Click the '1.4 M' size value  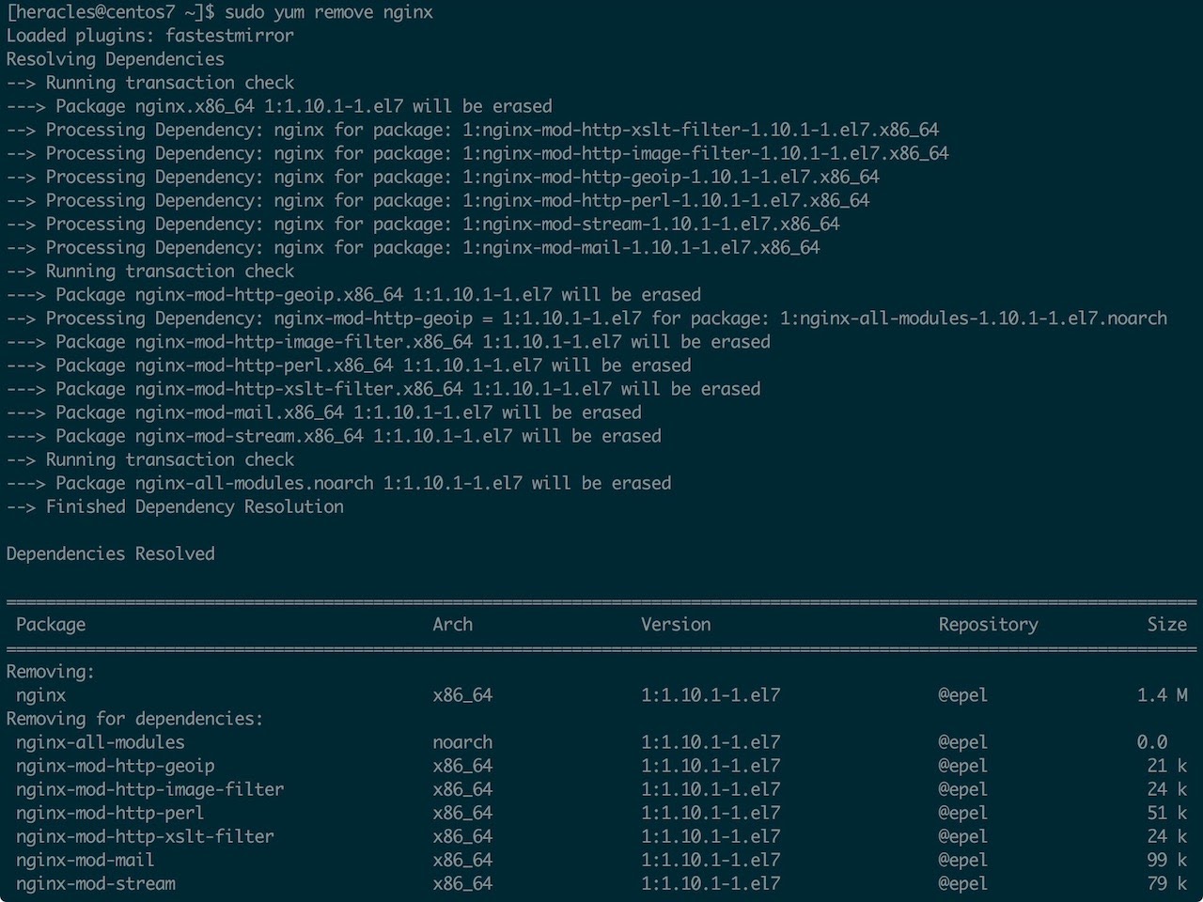click(x=1163, y=695)
